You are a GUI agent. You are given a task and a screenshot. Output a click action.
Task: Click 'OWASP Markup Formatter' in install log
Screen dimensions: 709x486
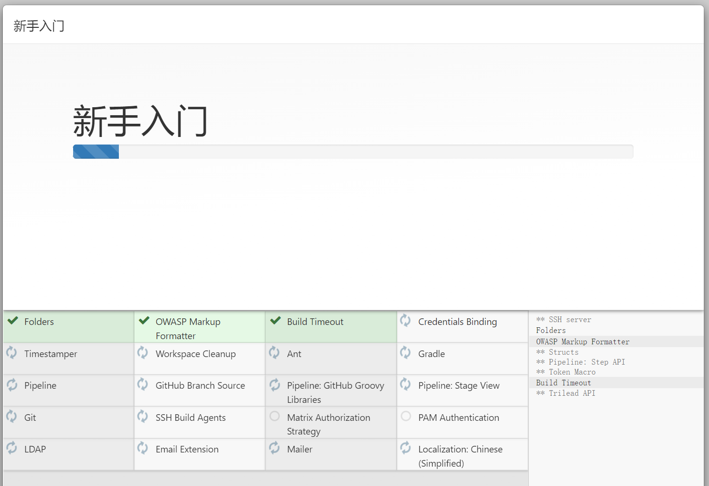(583, 341)
